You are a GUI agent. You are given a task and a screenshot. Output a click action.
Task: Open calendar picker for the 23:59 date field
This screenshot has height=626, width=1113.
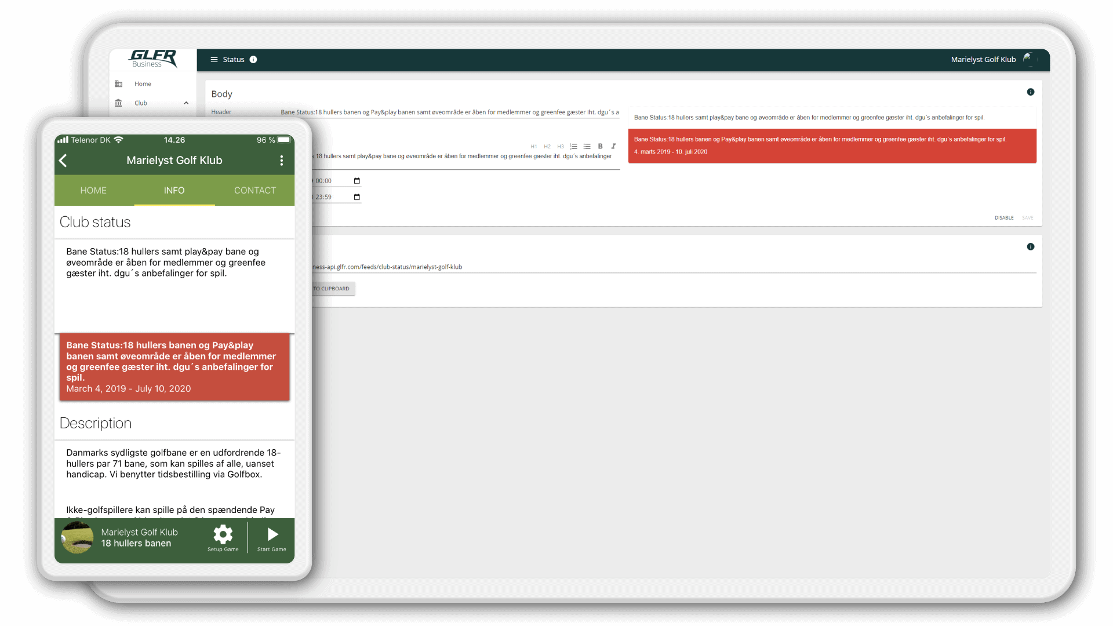coord(357,197)
